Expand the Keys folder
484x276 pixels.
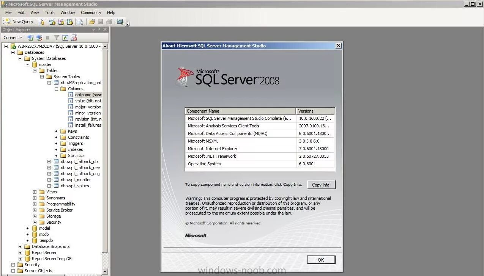[56, 131]
